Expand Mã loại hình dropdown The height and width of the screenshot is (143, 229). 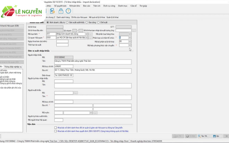coord(86,34)
